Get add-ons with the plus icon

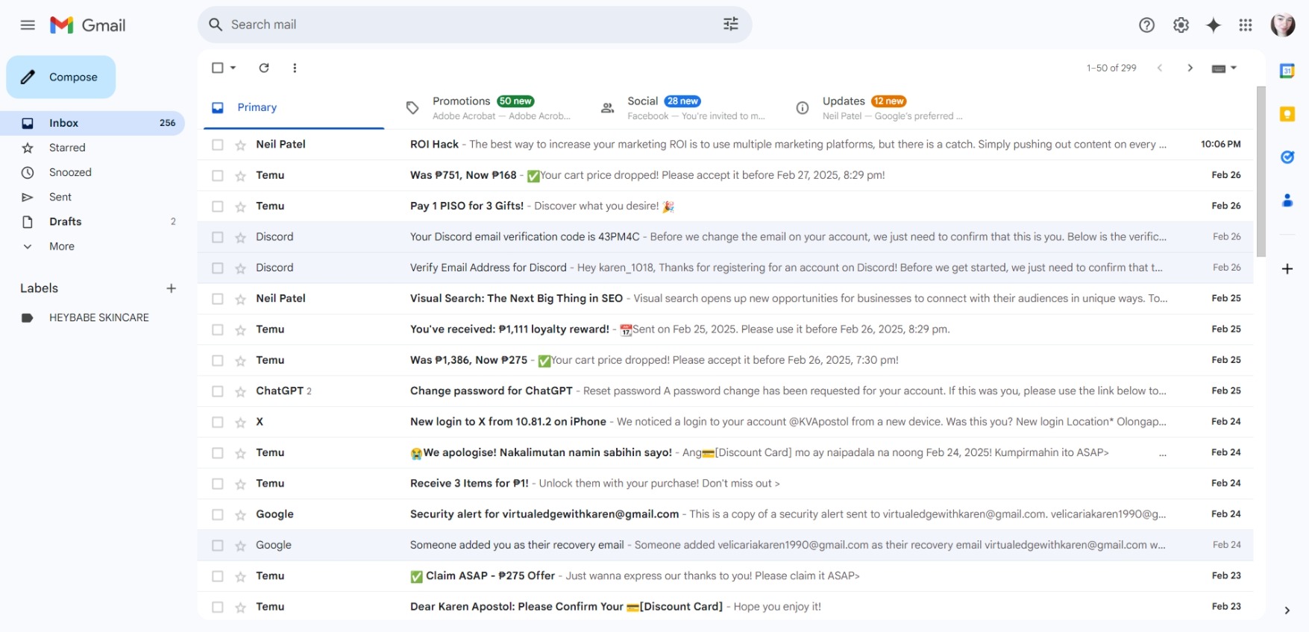point(1287,269)
